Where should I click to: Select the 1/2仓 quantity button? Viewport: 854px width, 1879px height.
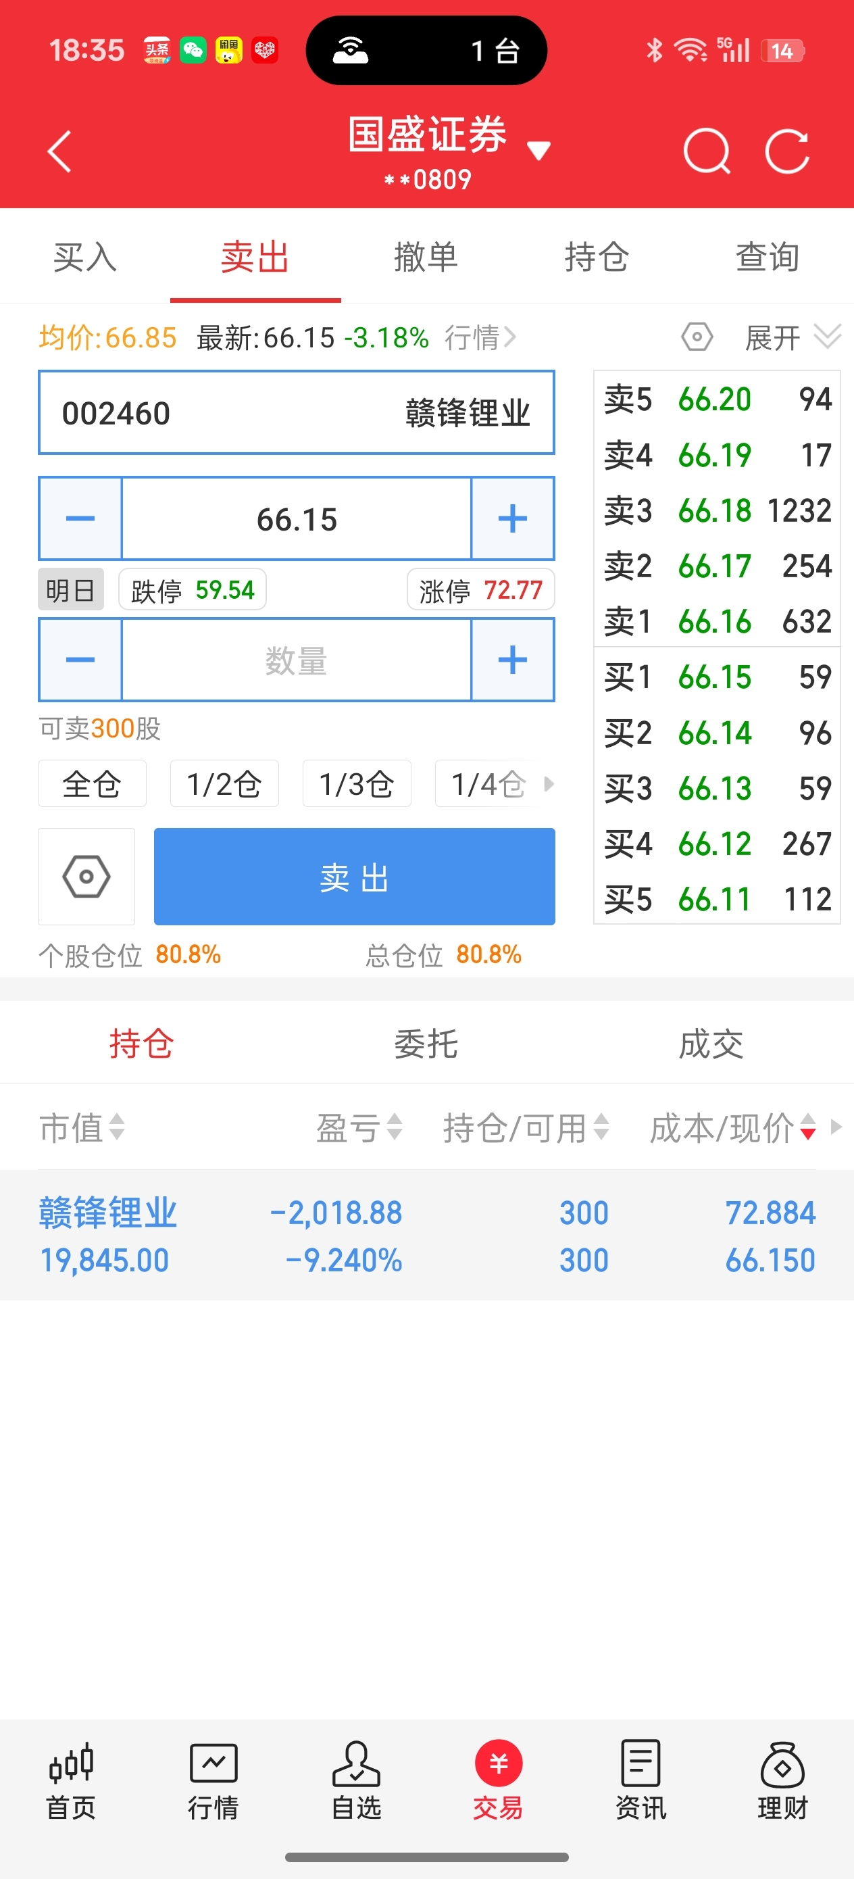224,784
